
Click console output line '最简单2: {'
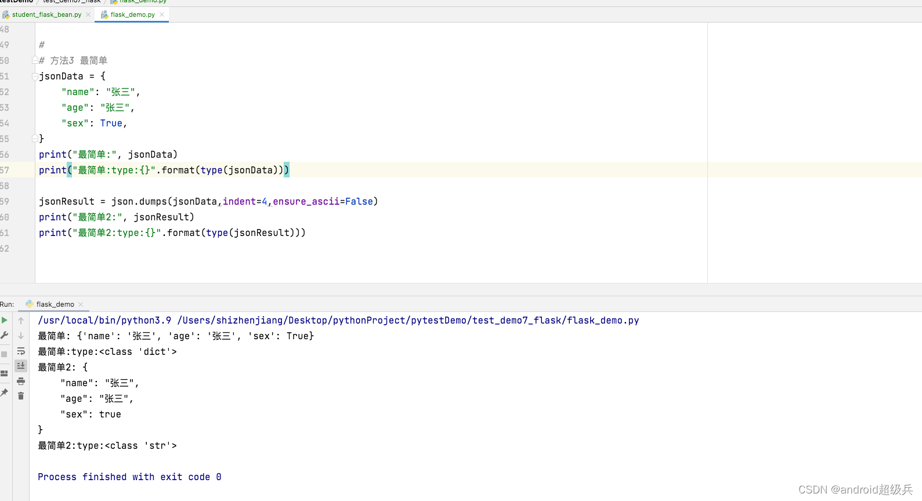coord(63,367)
